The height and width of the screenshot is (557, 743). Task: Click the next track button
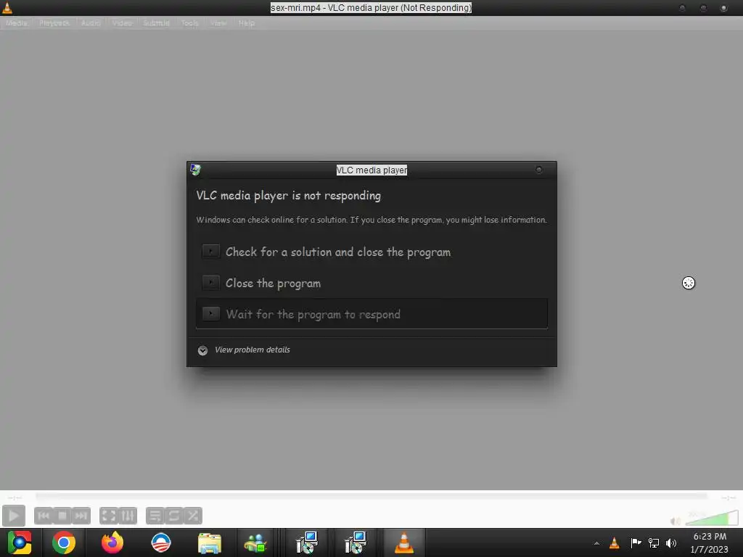81,516
